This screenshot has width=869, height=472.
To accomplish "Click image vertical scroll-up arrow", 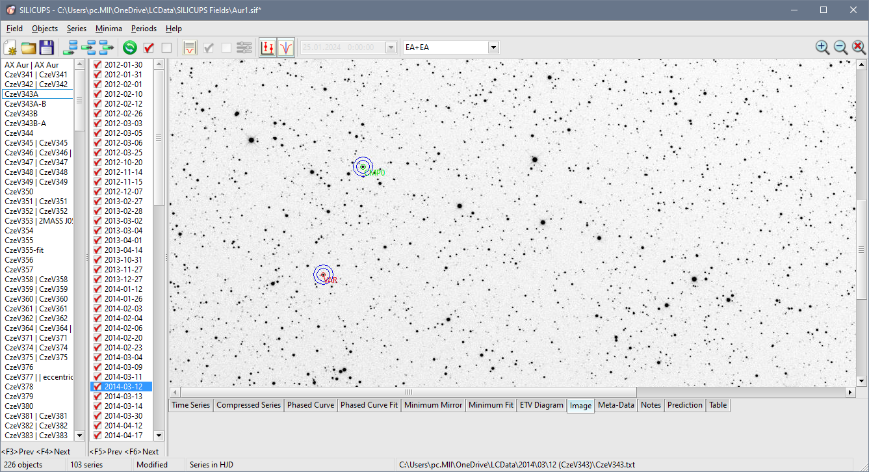I will point(862,64).
